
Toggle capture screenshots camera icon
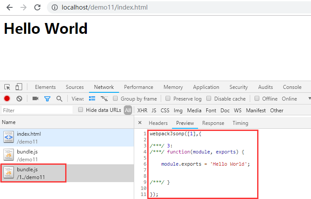click(35, 98)
